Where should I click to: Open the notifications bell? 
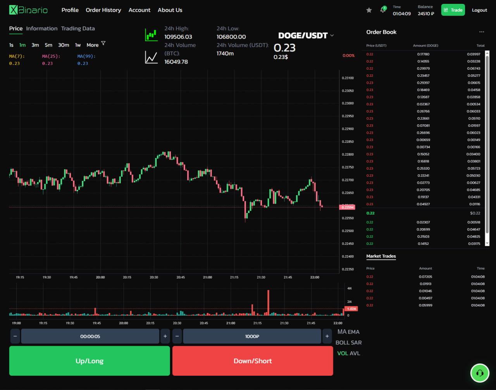pyautogui.click(x=383, y=10)
